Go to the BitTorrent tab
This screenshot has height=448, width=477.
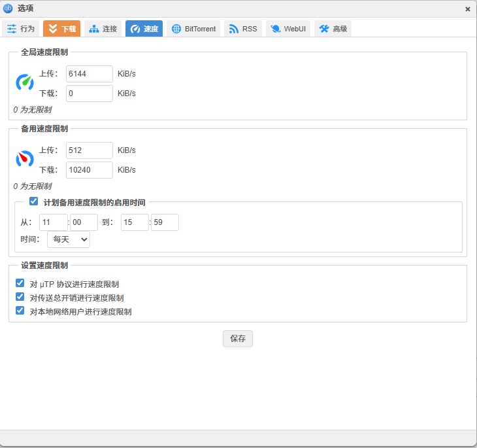pyautogui.click(x=193, y=29)
